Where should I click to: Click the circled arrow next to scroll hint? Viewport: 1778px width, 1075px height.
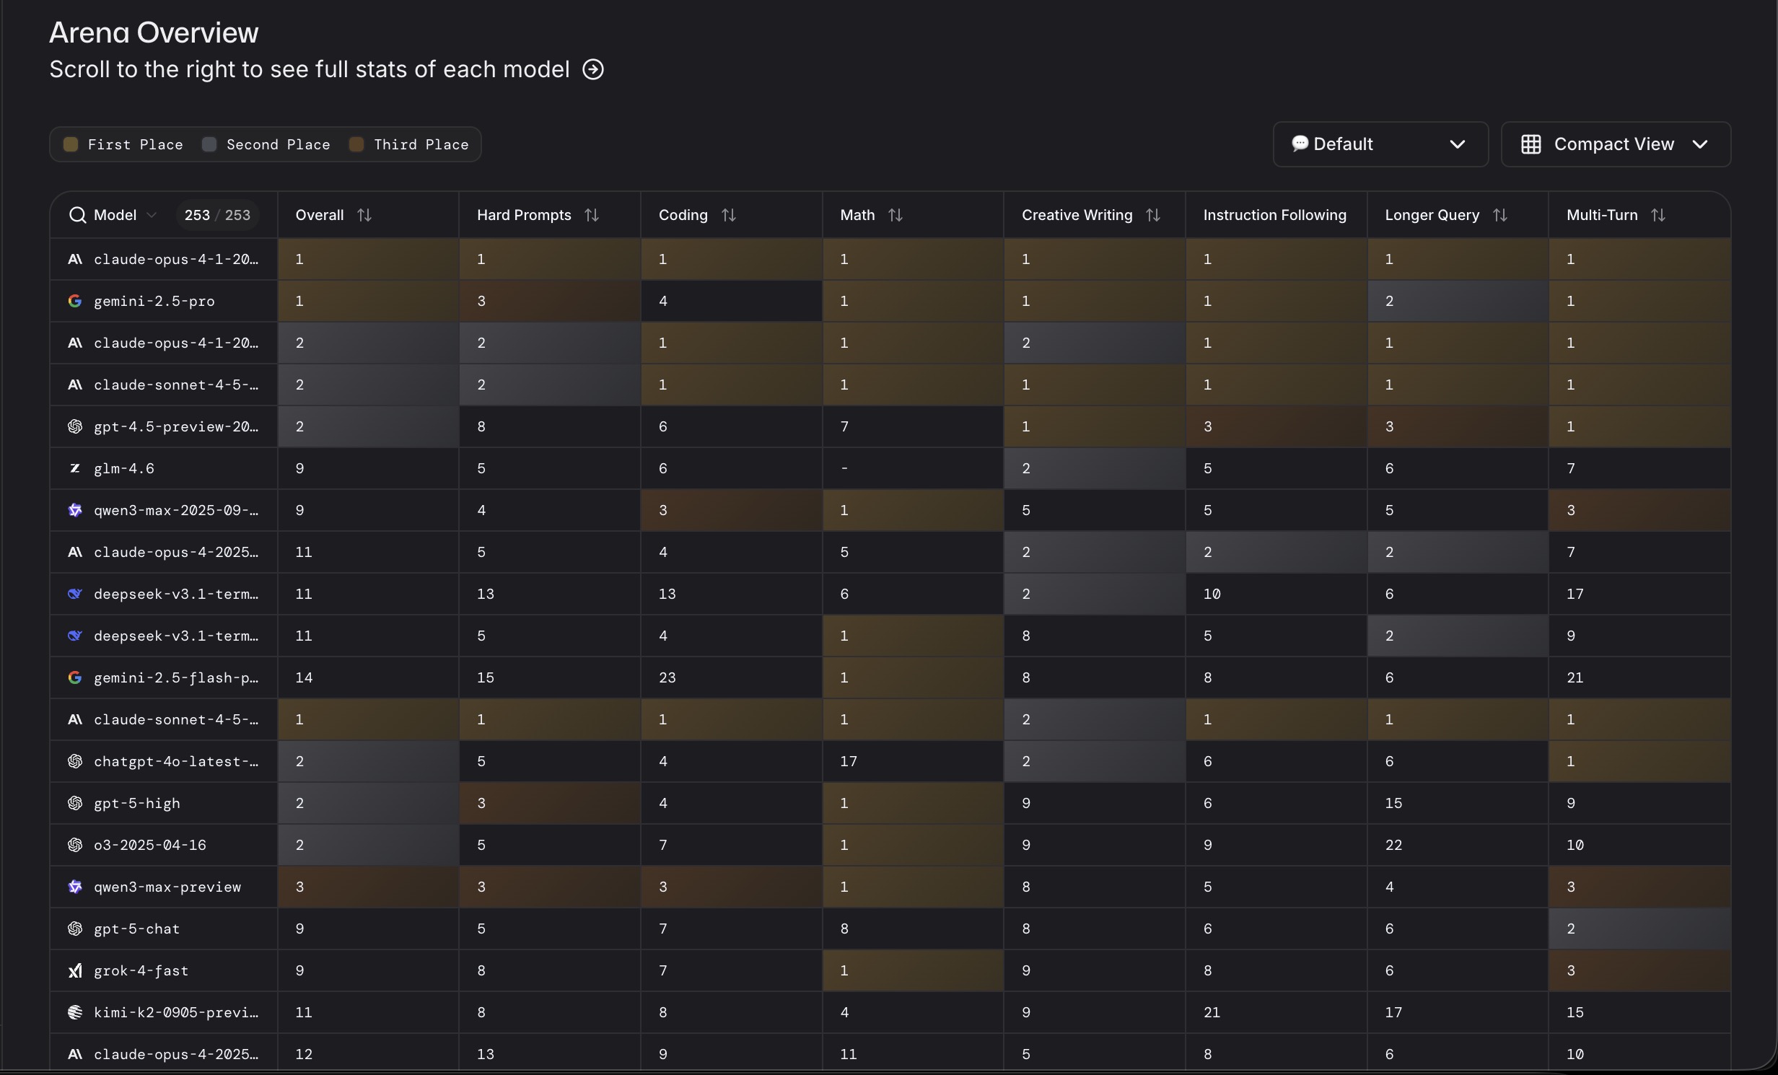point(593,69)
